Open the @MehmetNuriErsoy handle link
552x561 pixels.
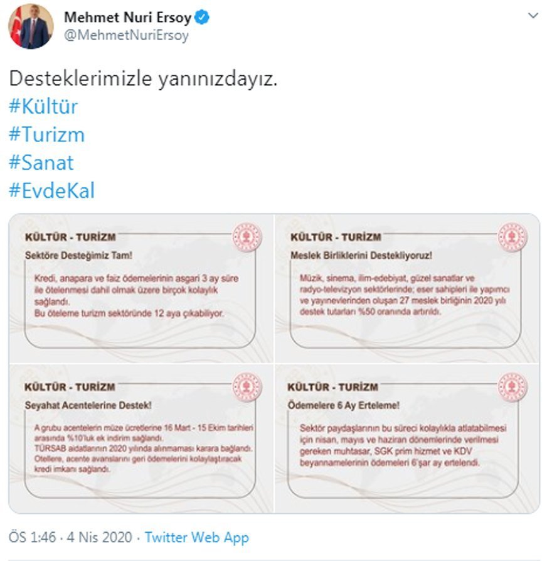126,35
